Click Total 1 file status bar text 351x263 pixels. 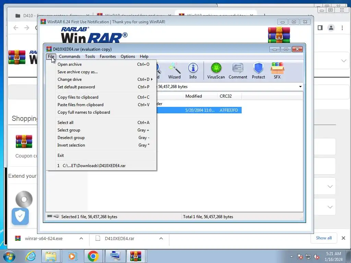click(208, 217)
